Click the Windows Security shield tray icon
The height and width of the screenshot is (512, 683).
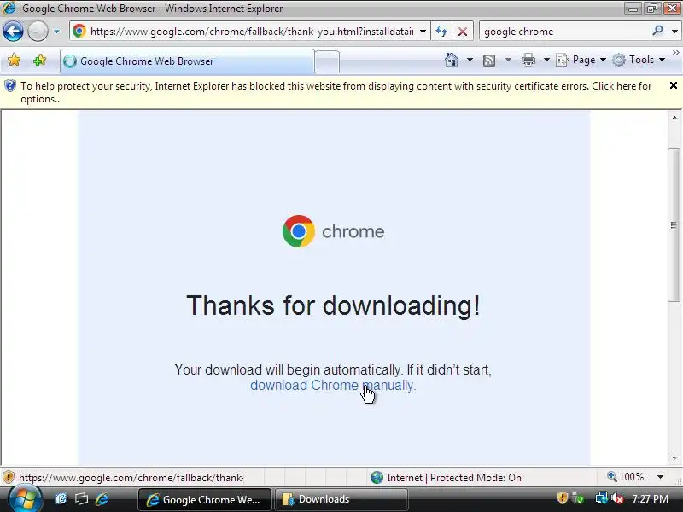pyautogui.click(x=562, y=497)
